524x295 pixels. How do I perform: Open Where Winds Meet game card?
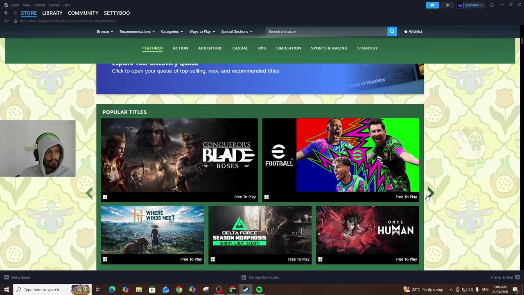click(152, 235)
